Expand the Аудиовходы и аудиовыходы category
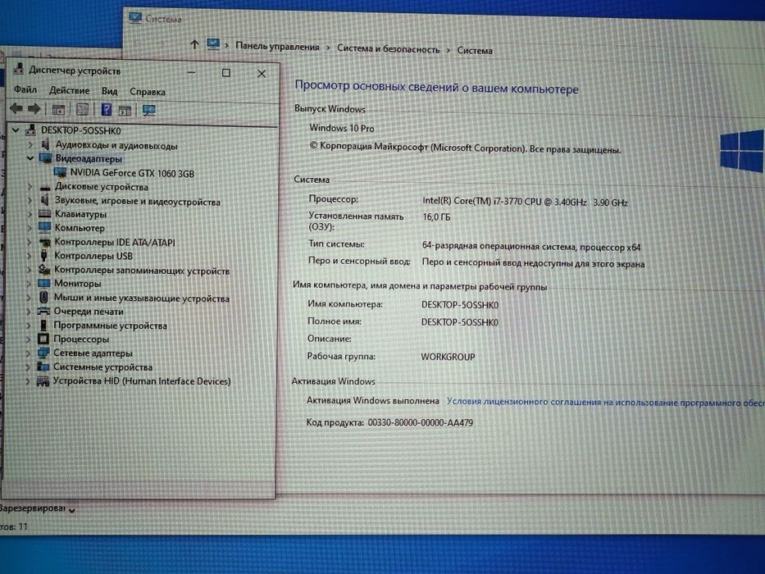 [x=30, y=144]
